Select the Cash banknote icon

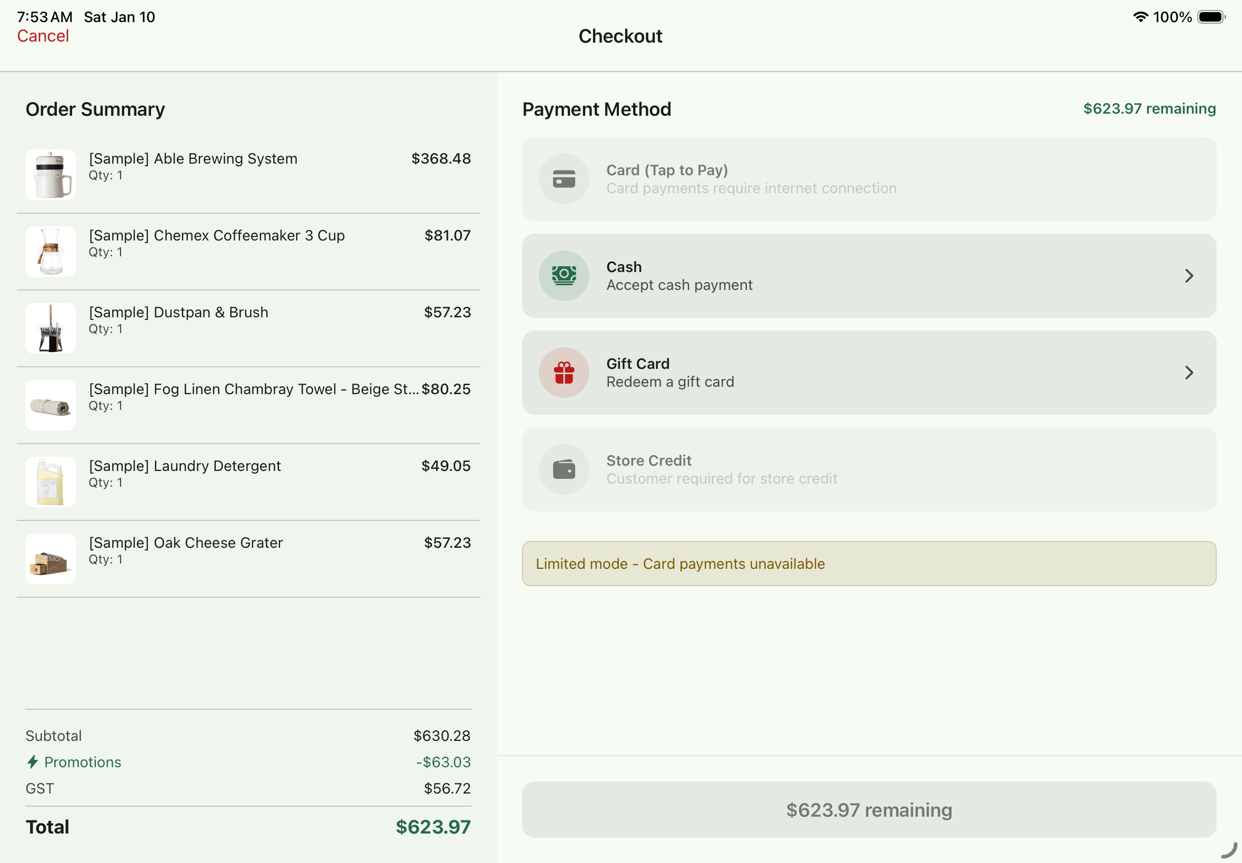coord(564,275)
